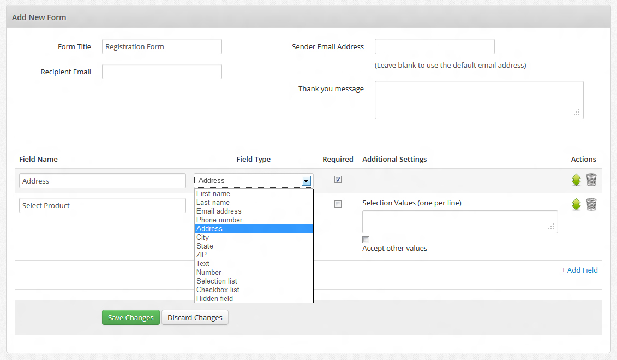Click the Address field name input

point(103,181)
